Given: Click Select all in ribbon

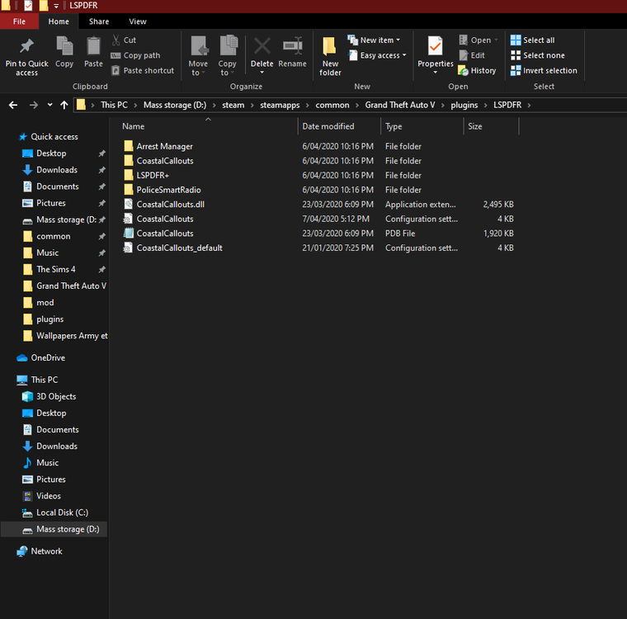Looking at the screenshot, I should coord(538,40).
